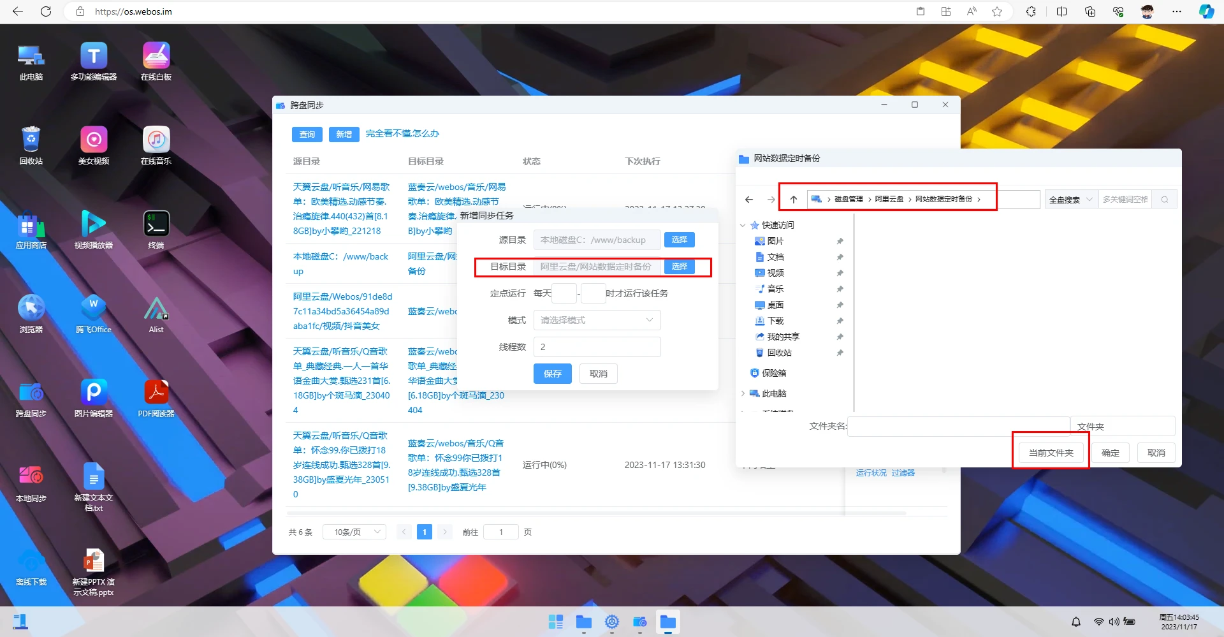Image resolution: width=1224 pixels, height=637 pixels.
Task: Click the 线程数 input field
Action: point(597,347)
